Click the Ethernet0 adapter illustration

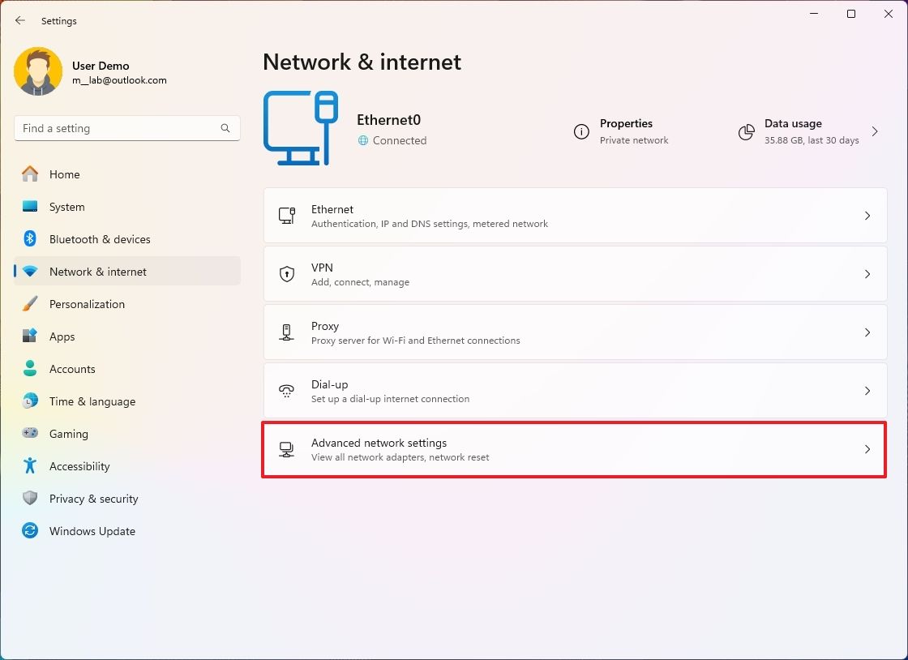point(301,126)
